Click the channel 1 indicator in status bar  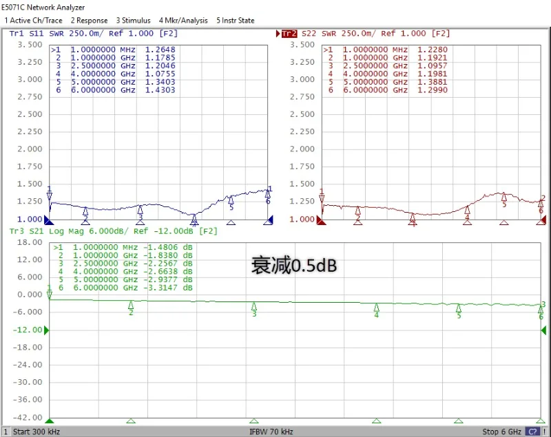(x=6, y=431)
